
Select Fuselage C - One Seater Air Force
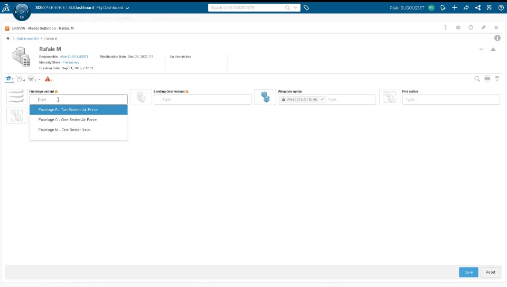(x=79, y=120)
